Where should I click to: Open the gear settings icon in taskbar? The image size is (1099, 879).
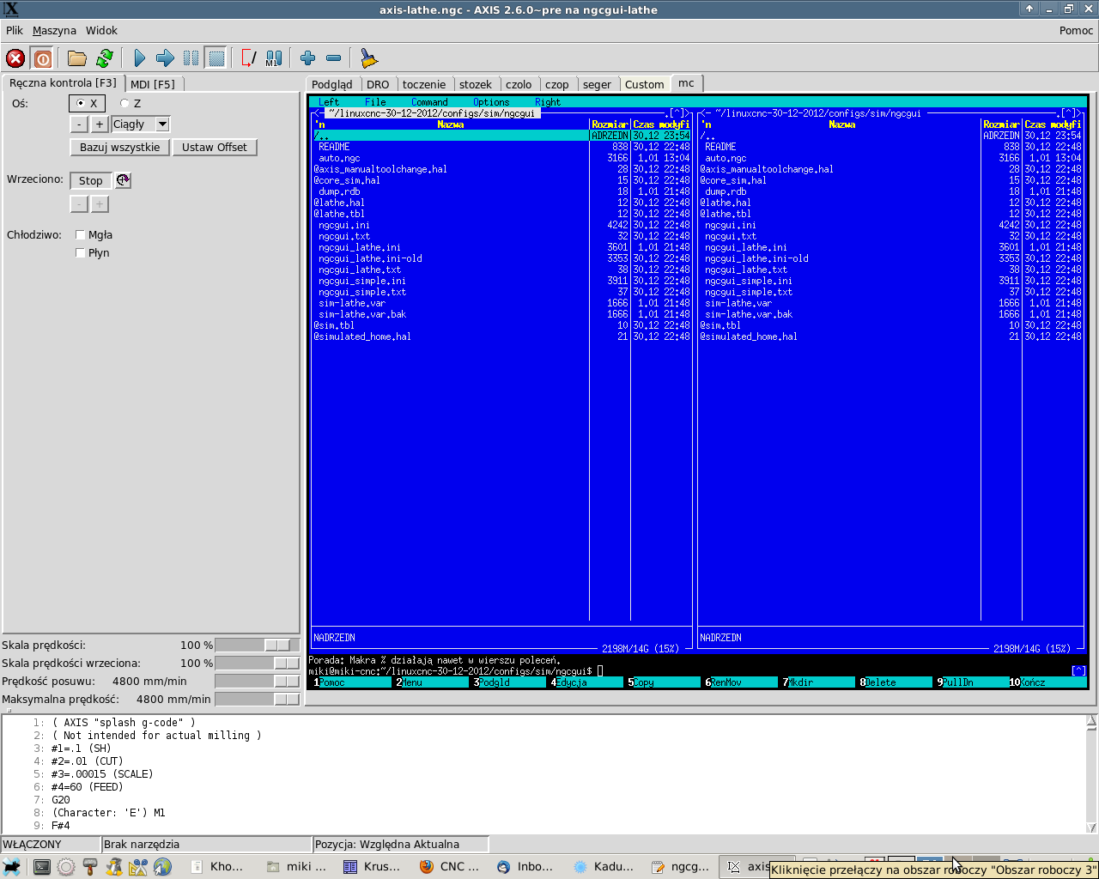click(66, 867)
